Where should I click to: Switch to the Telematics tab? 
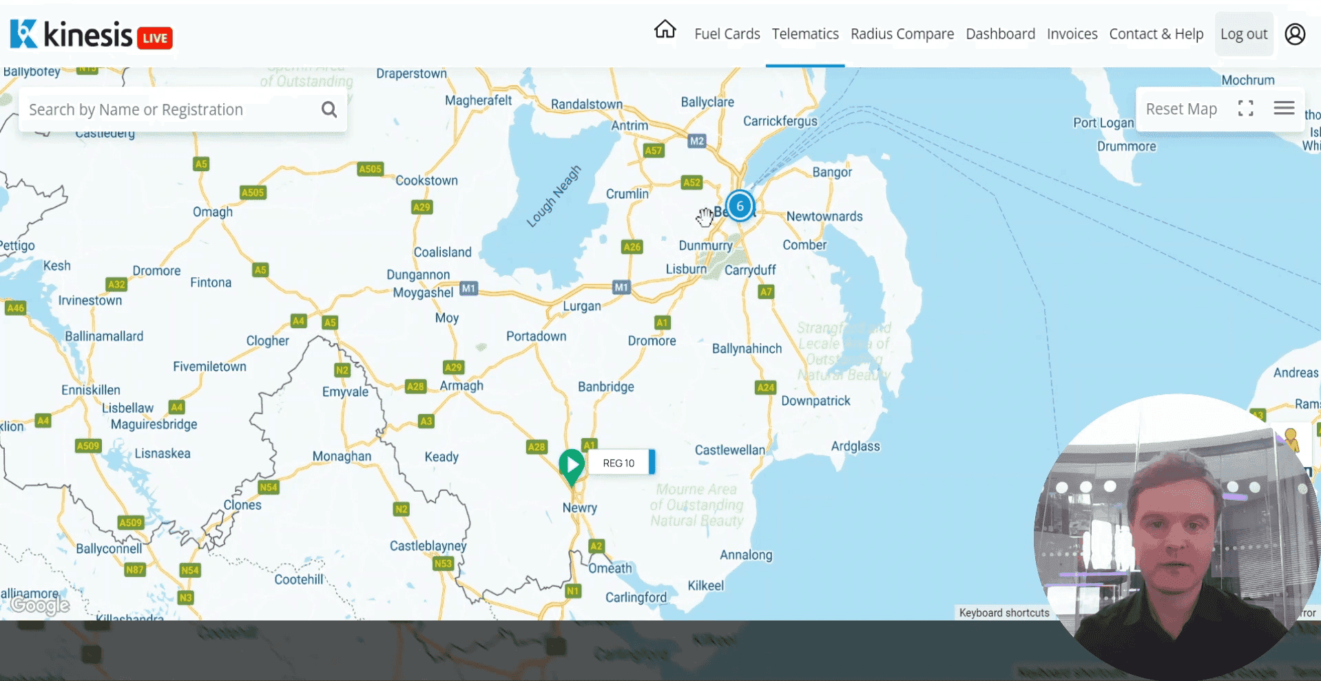click(804, 34)
